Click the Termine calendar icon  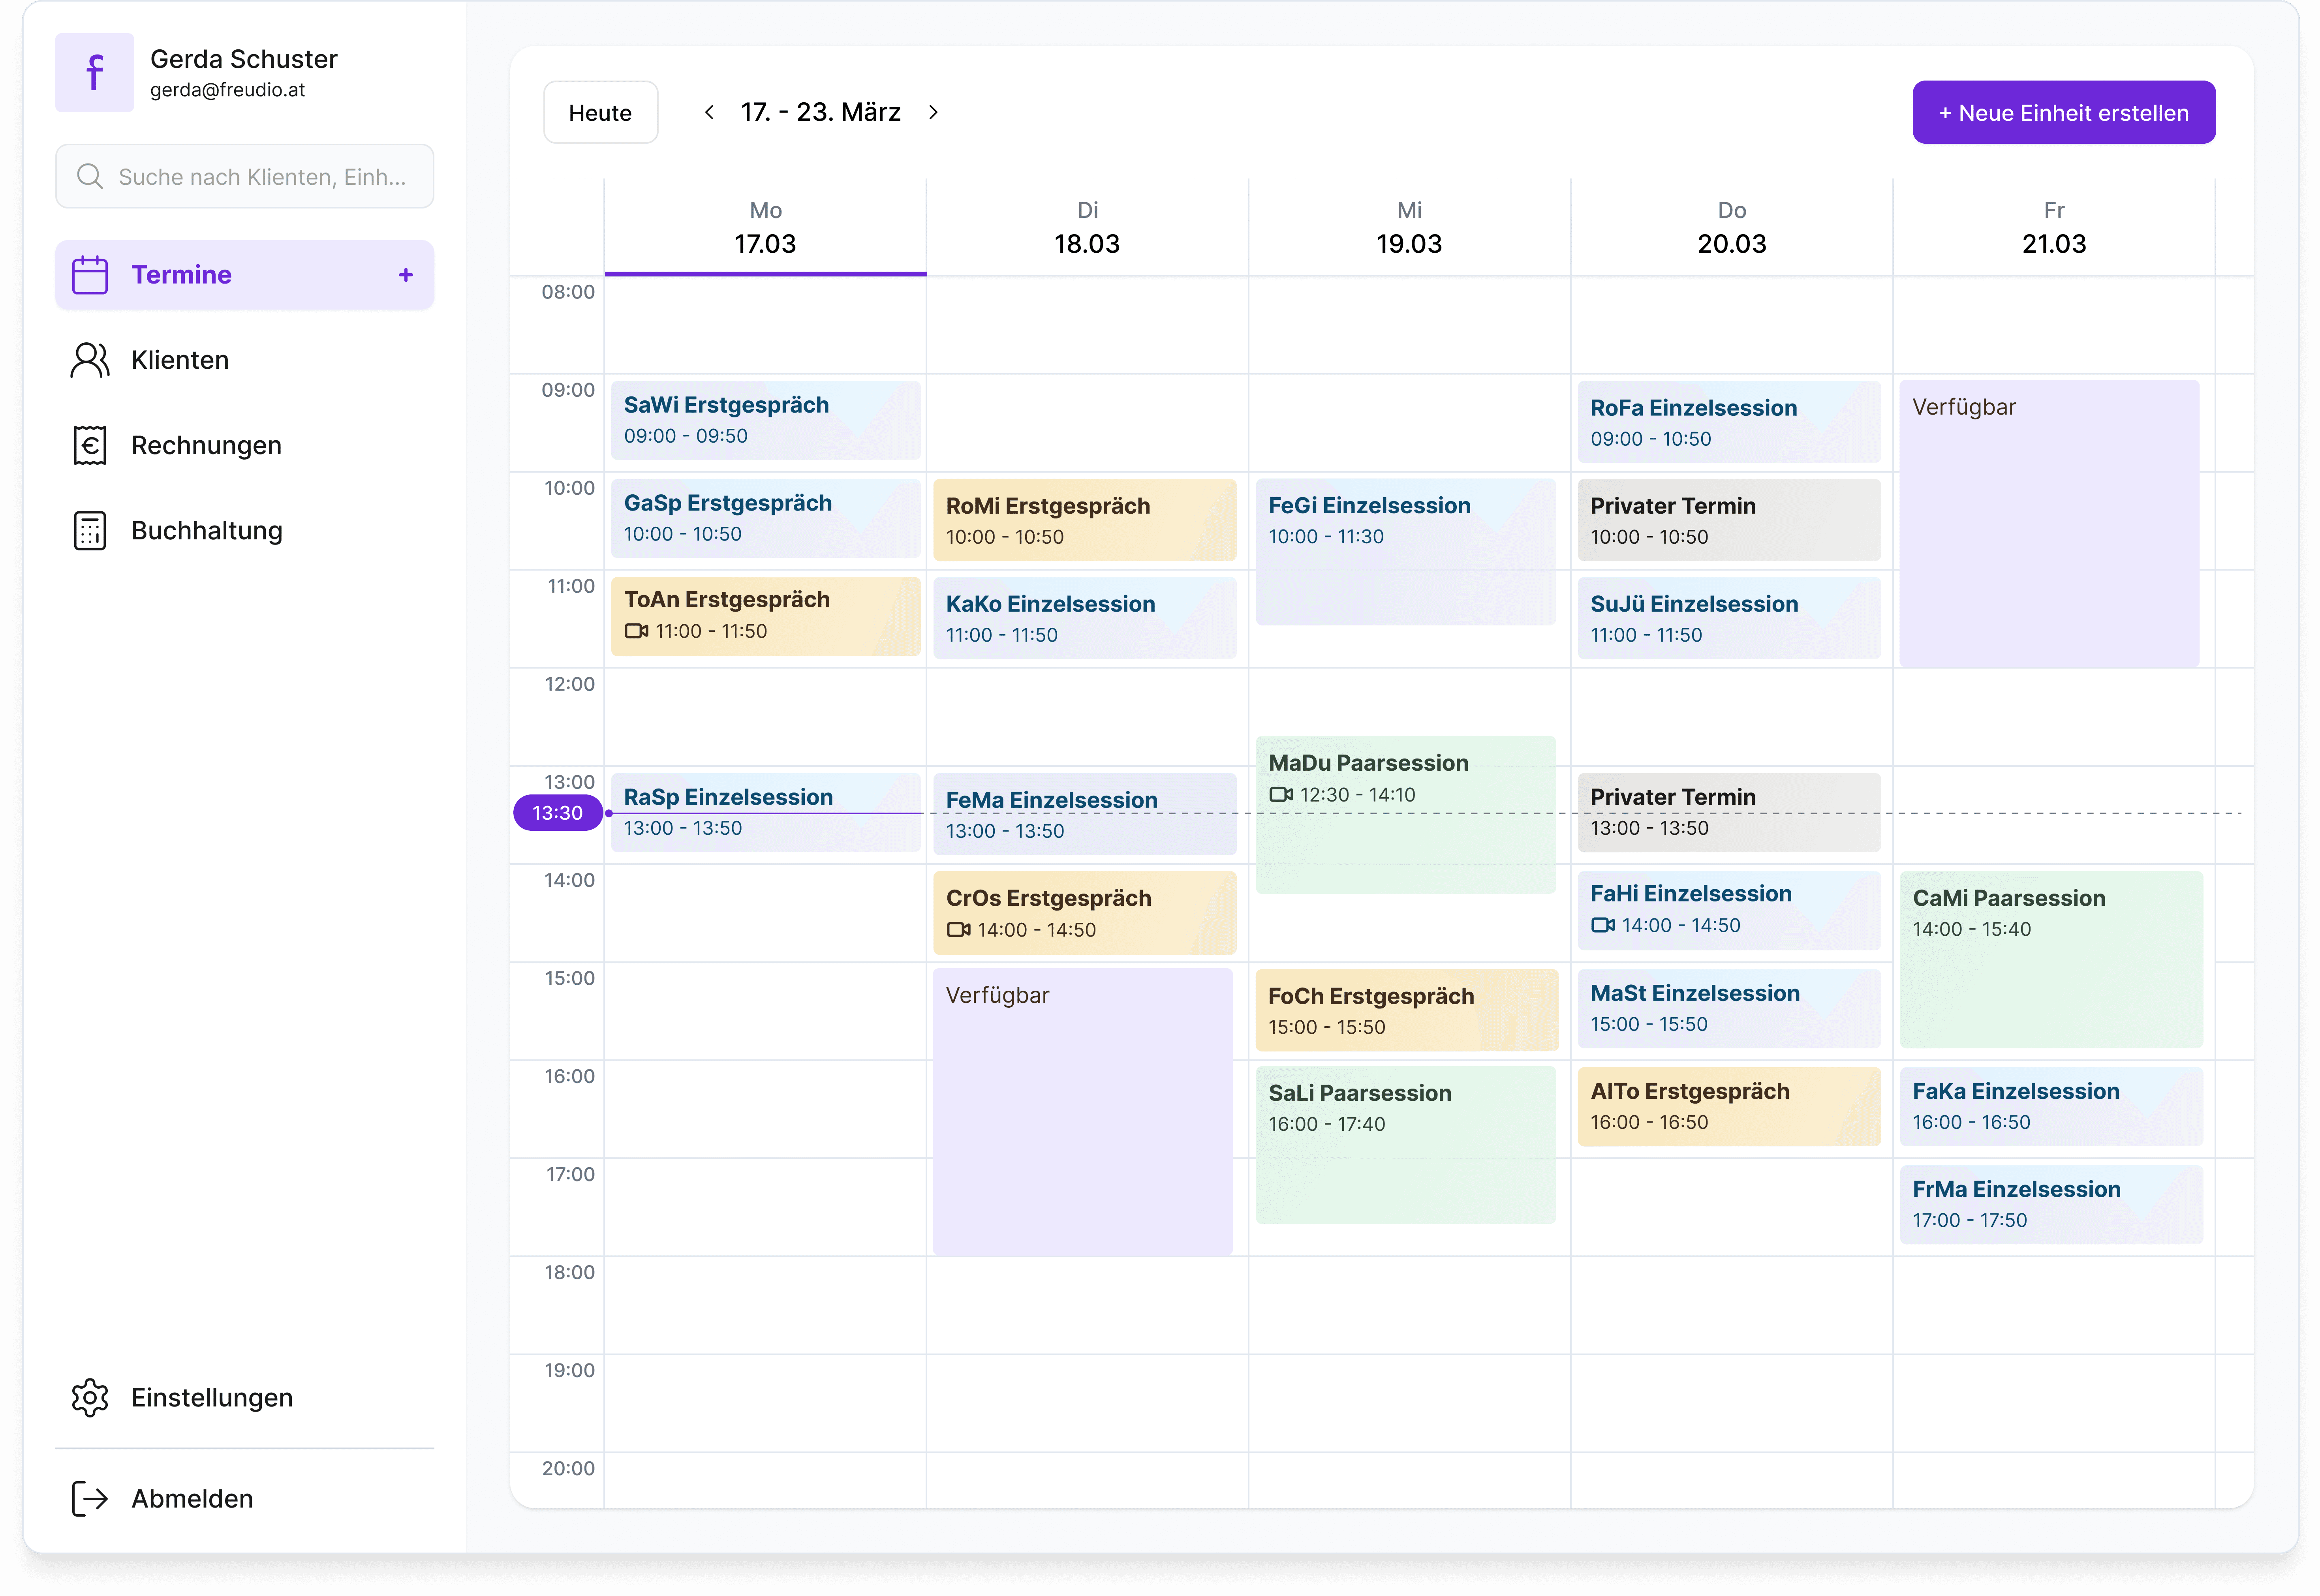[90, 275]
